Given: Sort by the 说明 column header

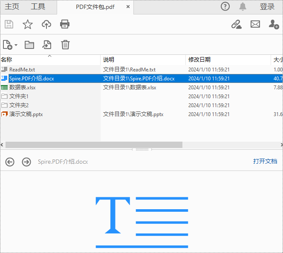Looking at the screenshot, I should 143,60.
